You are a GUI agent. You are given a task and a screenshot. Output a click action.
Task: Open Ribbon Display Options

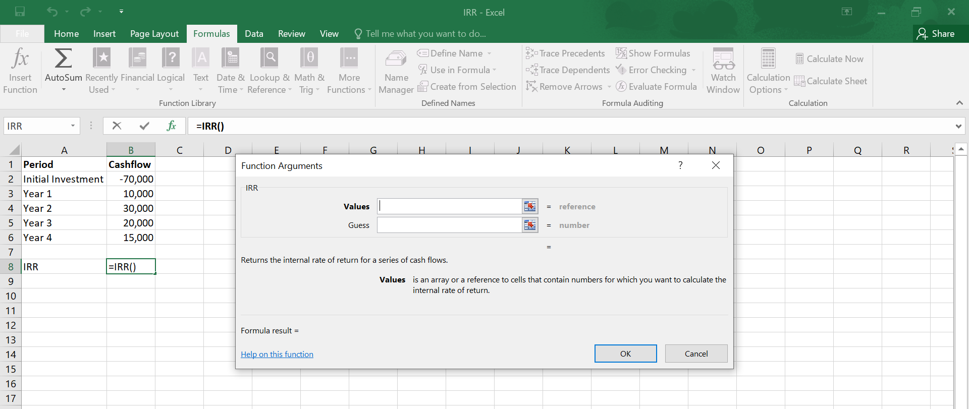847,12
